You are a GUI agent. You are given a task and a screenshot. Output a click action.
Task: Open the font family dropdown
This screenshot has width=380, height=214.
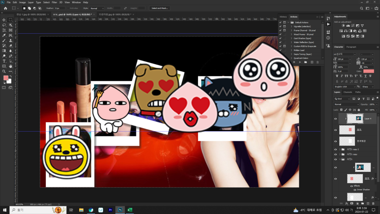[x=345, y=54]
